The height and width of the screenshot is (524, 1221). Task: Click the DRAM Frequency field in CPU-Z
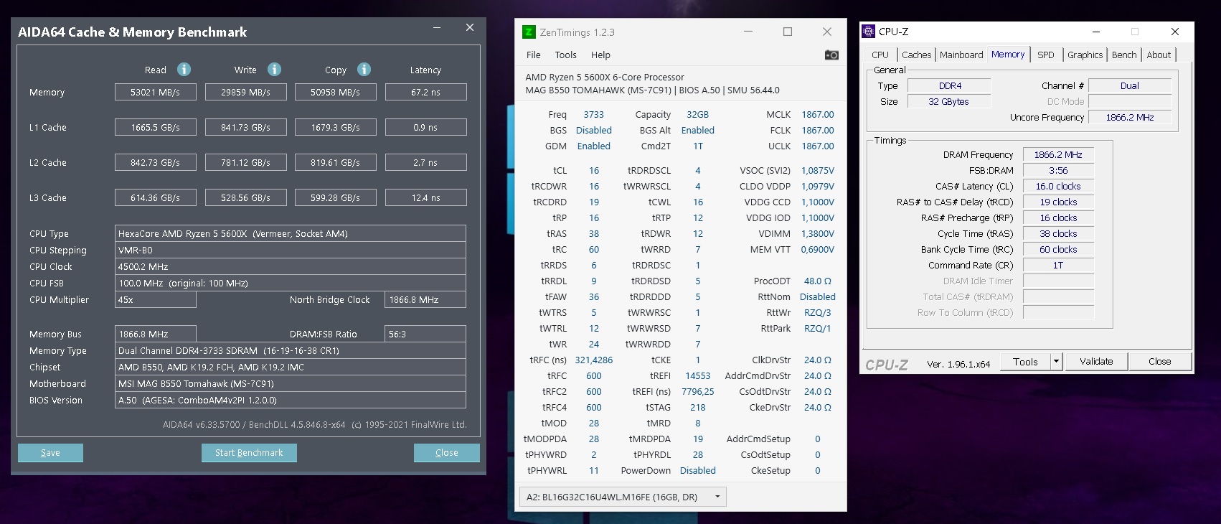point(1058,154)
